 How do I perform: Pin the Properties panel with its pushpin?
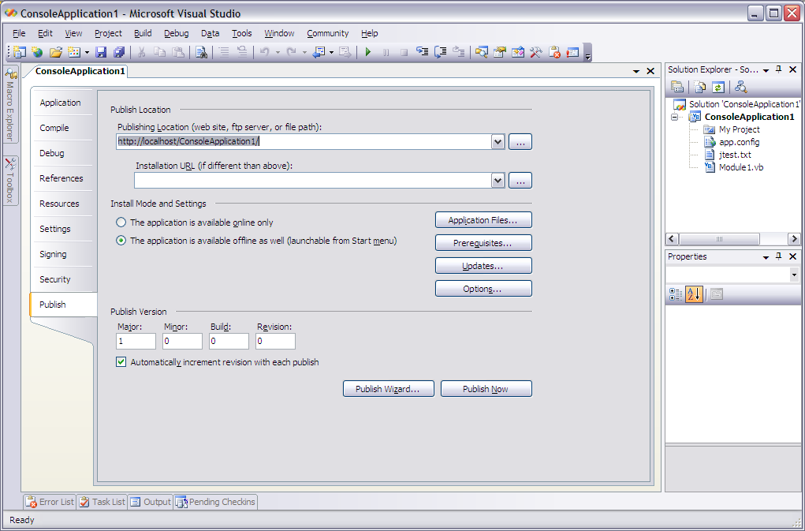pyautogui.click(x=779, y=256)
